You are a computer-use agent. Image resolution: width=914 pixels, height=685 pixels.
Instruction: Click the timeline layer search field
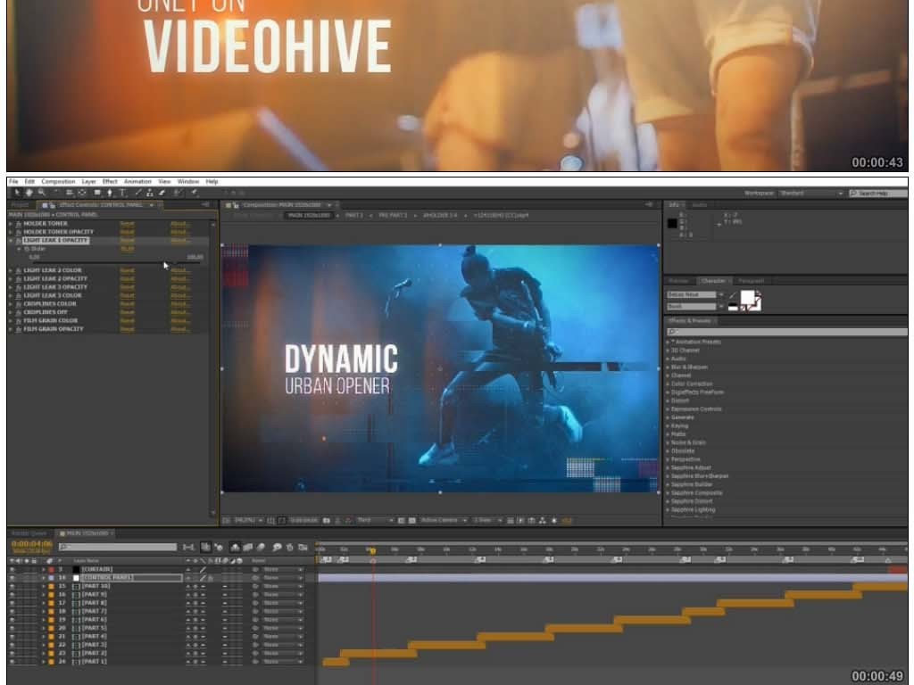coord(117,547)
